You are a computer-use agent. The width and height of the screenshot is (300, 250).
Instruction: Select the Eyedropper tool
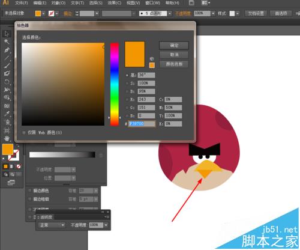pos(7,114)
